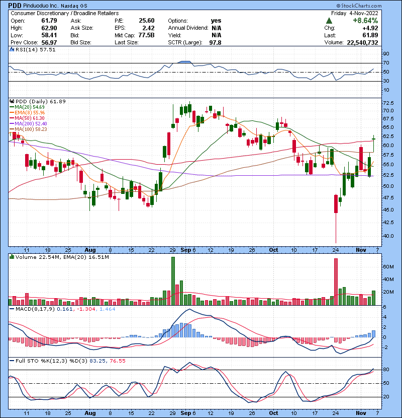Screen dimensions: 402x418
Task: Click the Volume 22.54M, EMA(20) 16.51M label
Action: (x=62, y=257)
